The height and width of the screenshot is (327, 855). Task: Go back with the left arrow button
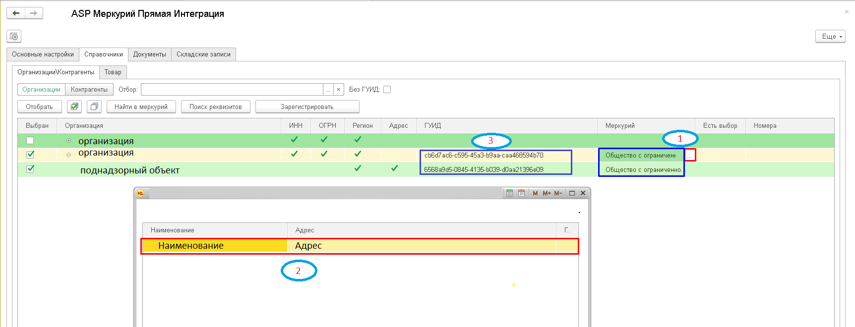[x=16, y=13]
